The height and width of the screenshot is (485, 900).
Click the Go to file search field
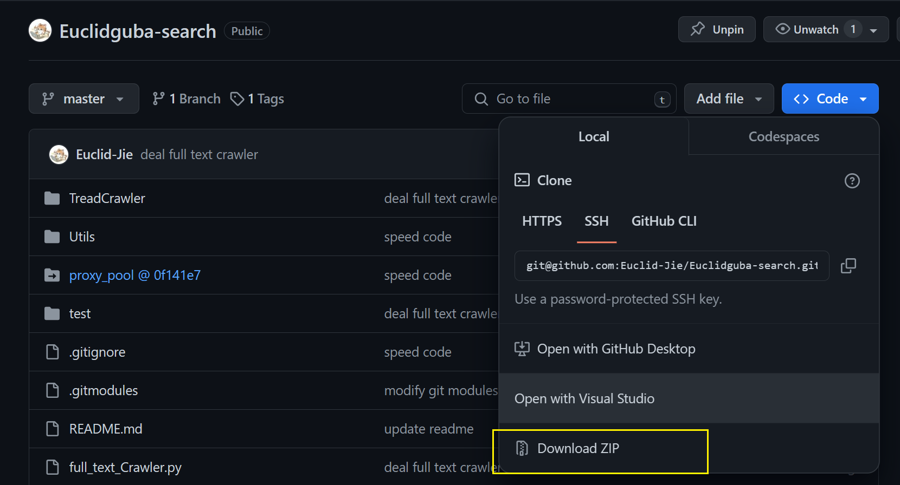569,99
